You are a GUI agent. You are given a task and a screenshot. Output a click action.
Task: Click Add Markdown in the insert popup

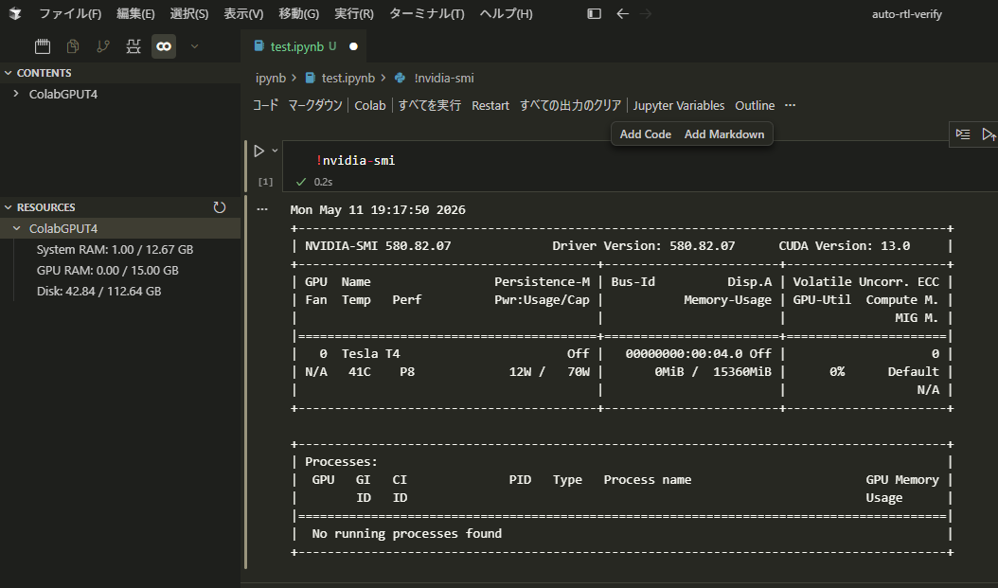(x=724, y=134)
